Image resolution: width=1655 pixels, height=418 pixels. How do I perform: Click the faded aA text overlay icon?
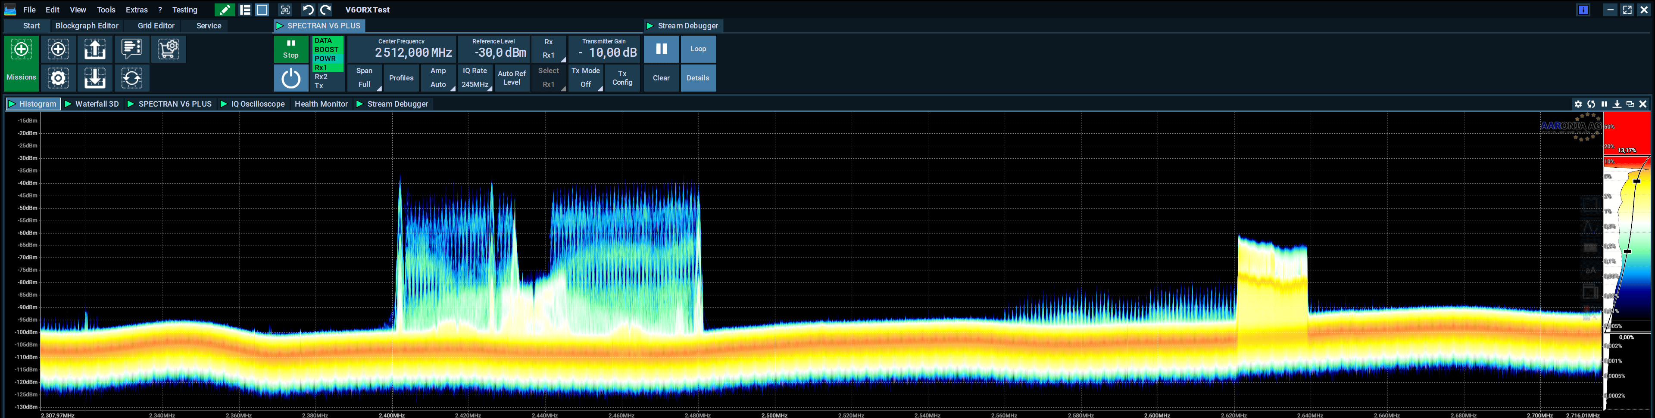(x=1591, y=270)
